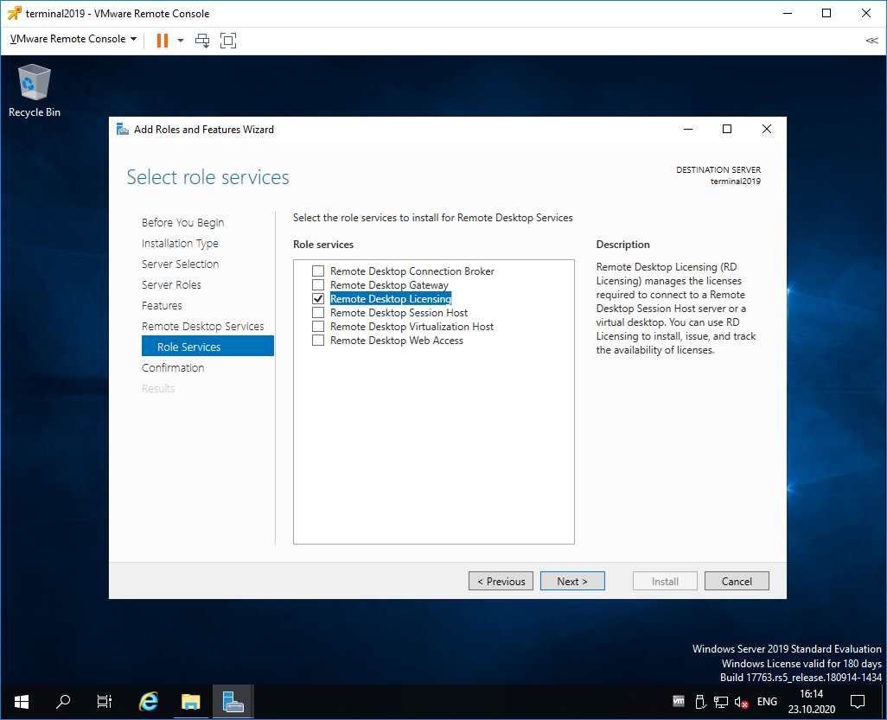Open the Recycle Bin desktop icon
887x720 pixels.
[34, 91]
